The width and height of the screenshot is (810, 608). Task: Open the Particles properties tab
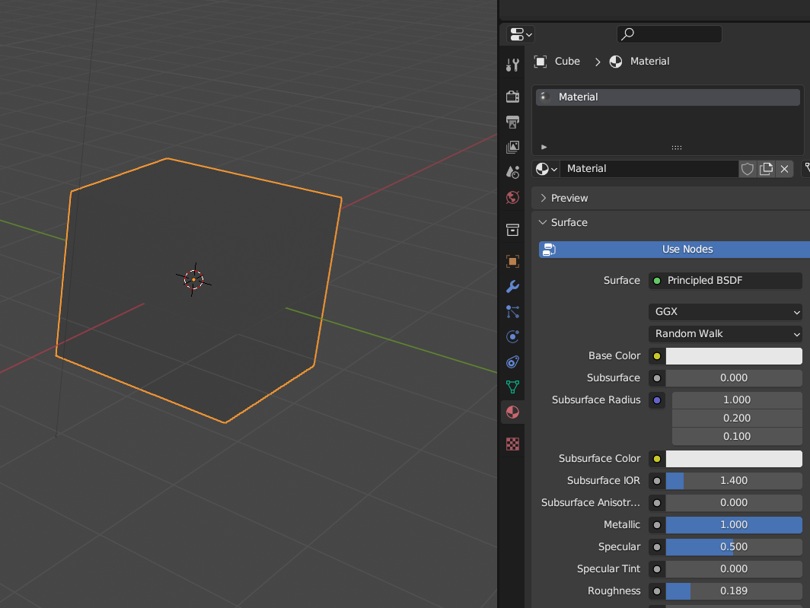click(512, 312)
